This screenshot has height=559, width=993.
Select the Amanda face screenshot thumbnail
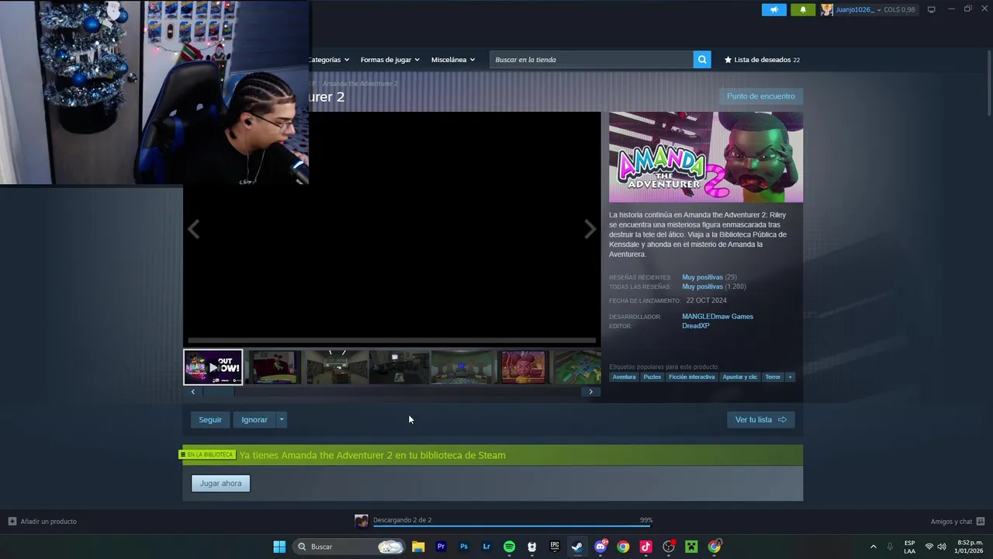(524, 367)
